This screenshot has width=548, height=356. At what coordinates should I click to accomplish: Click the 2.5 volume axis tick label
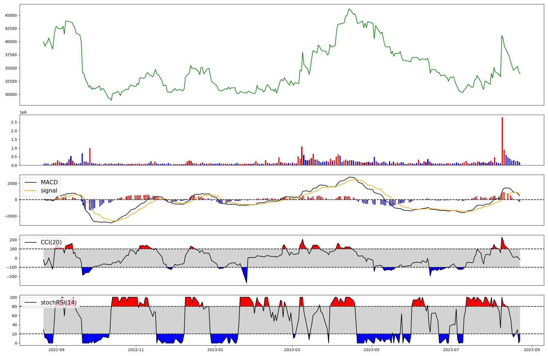(x=14, y=122)
